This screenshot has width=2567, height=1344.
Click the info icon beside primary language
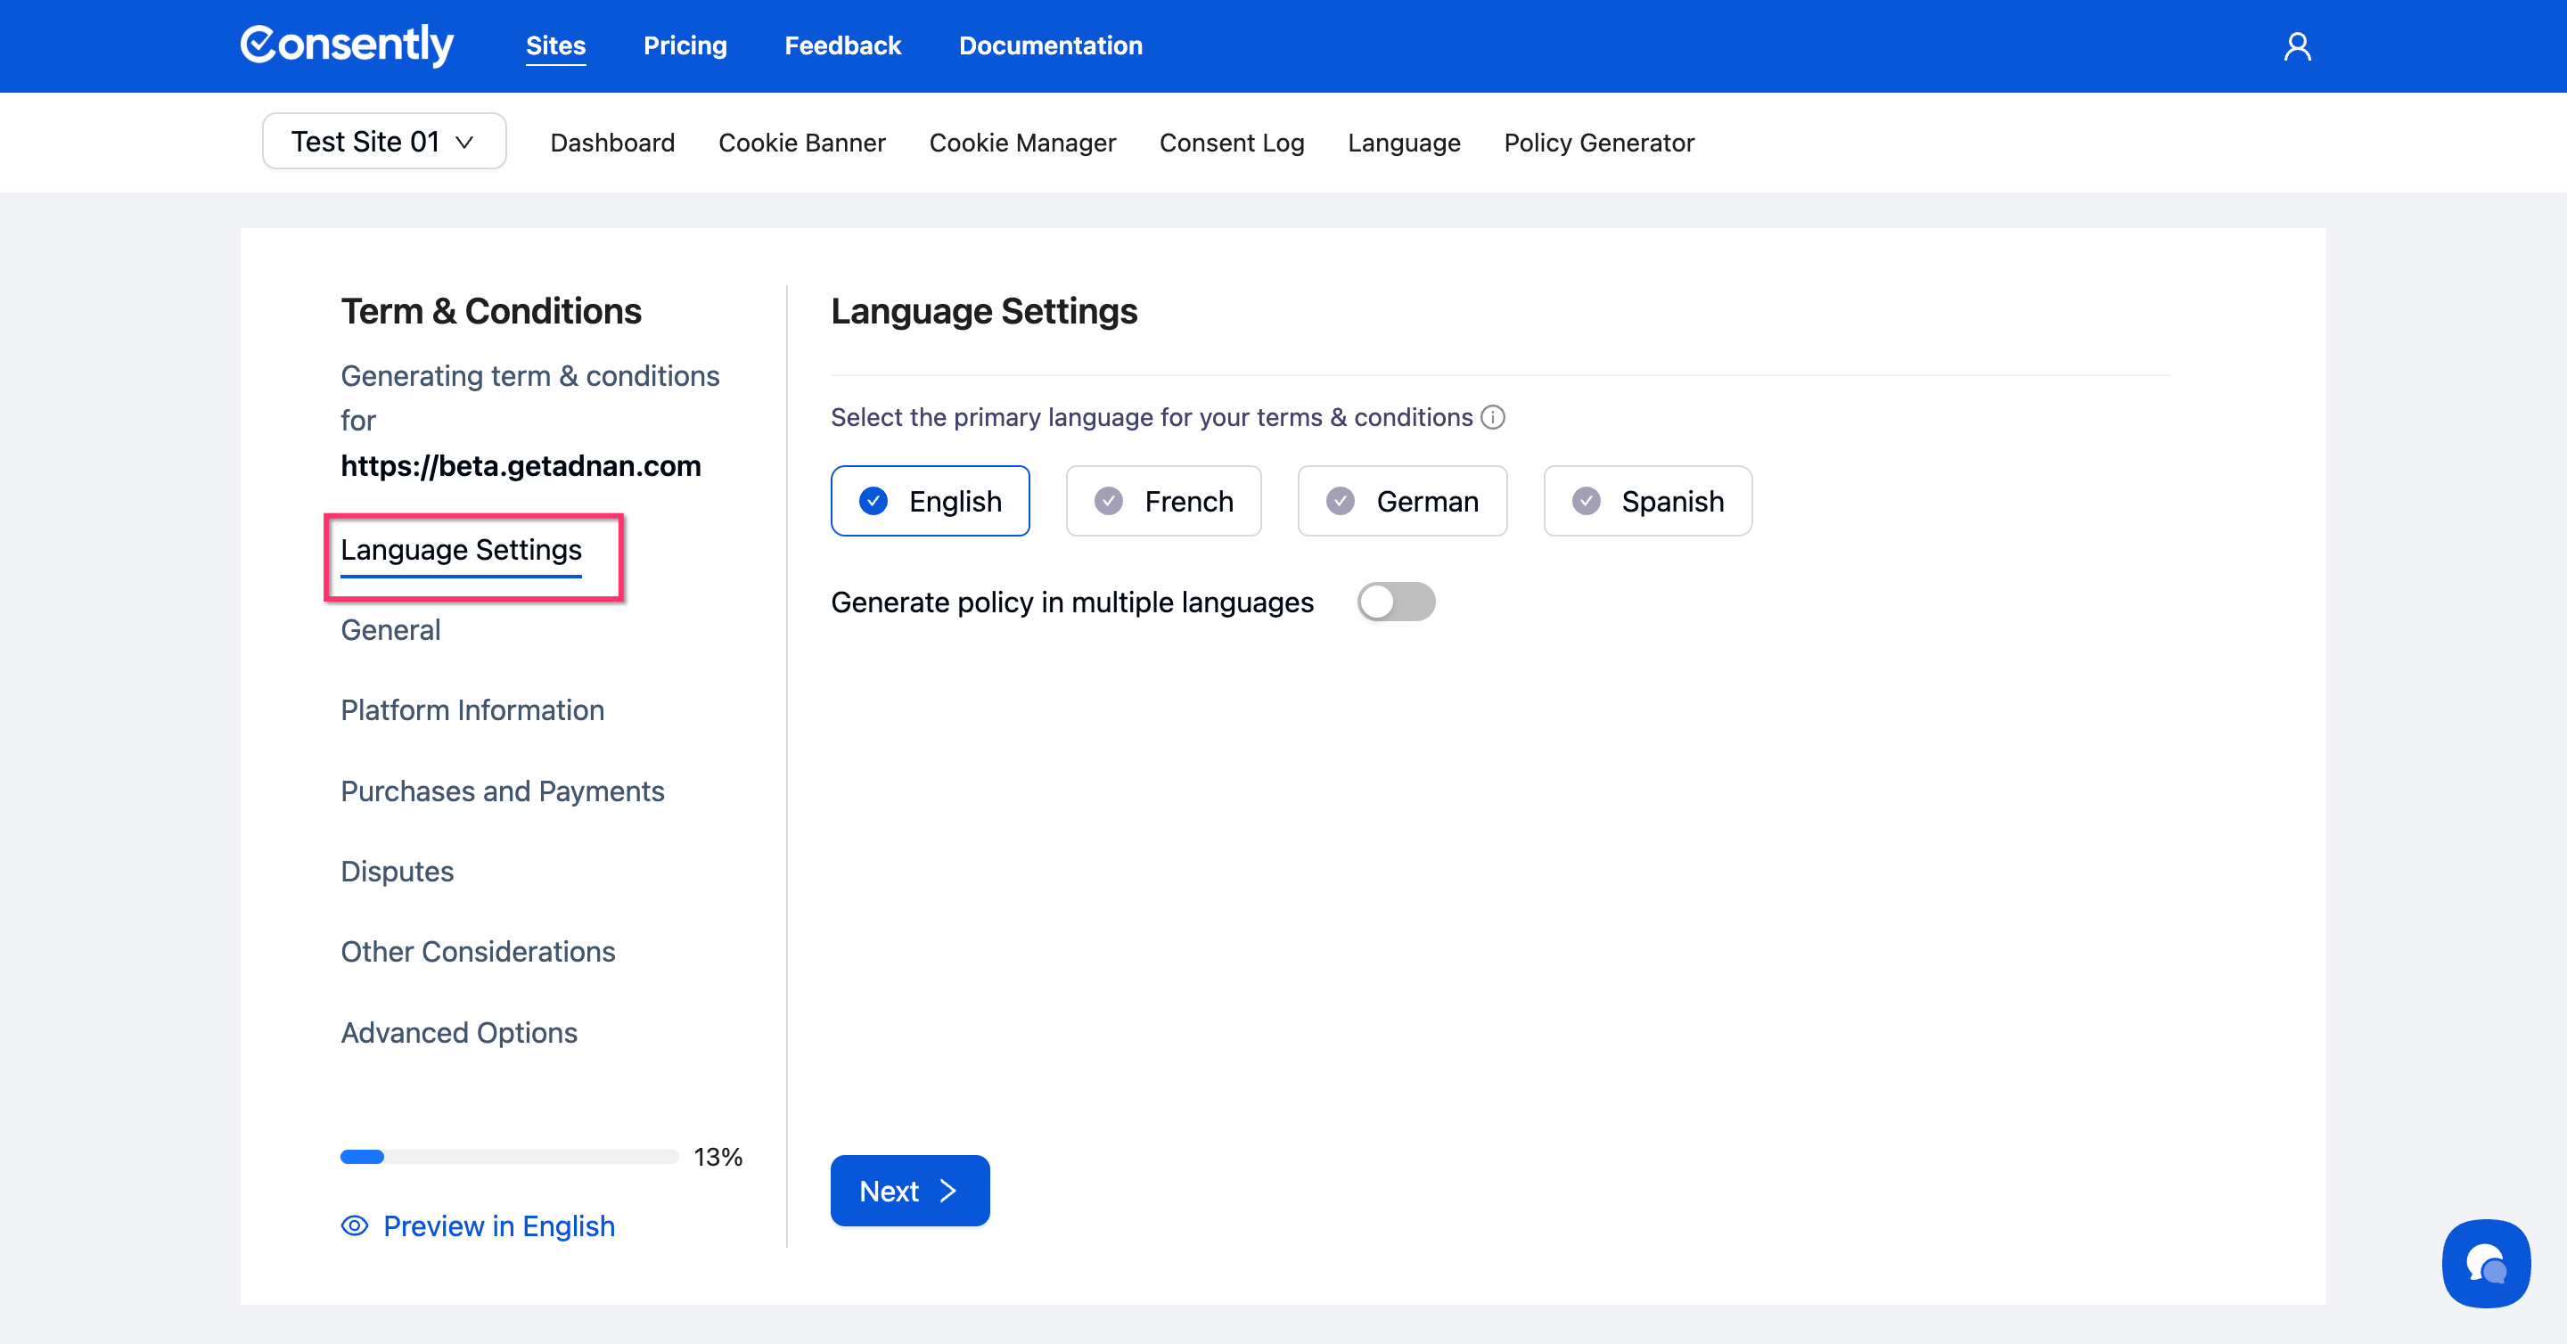click(1493, 417)
